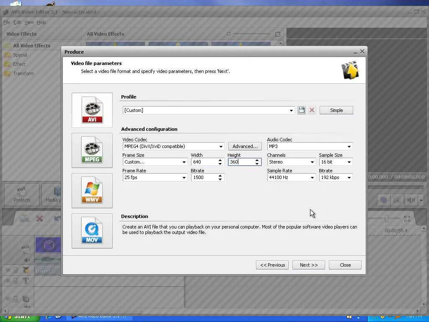Open the Frame Size dropdown
429x322 pixels.
[x=155, y=162]
